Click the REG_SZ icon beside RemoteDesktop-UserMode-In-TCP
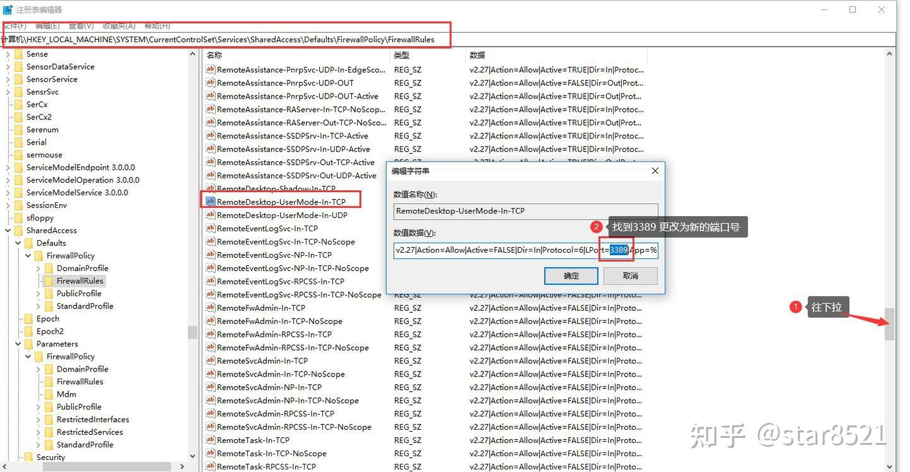The height and width of the screenshot is (472, 910). [210, 202]
